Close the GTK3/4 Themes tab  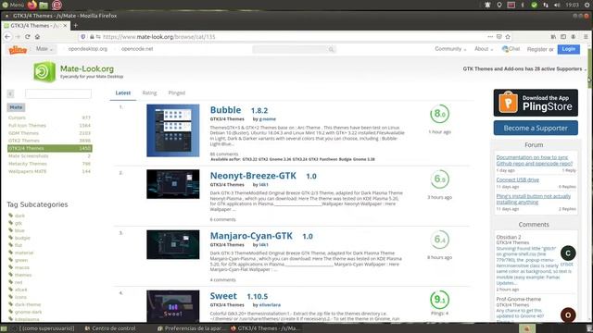pos(65,25)
